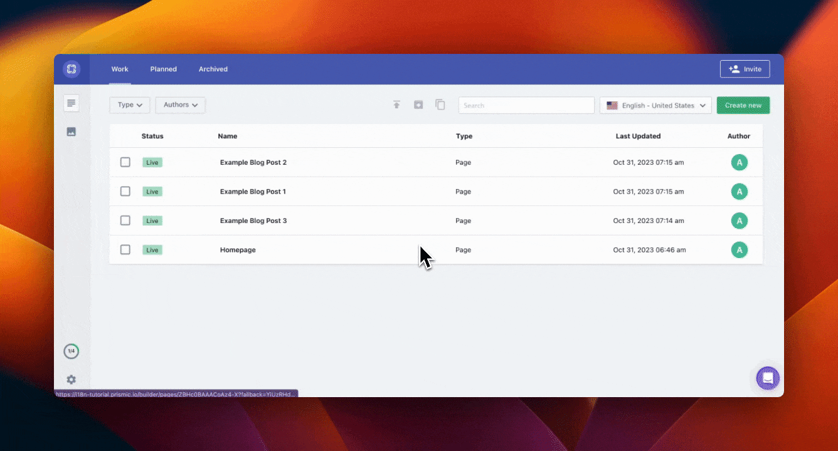Viewport: 838px width, 451px height.
Task: Click the Create new button
Action: coord(743,105)
